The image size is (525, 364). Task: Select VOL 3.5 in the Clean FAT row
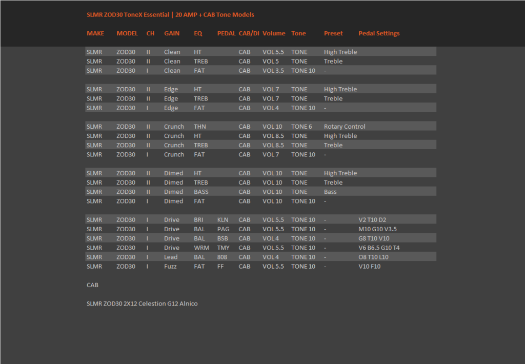[x=273, y=71]
